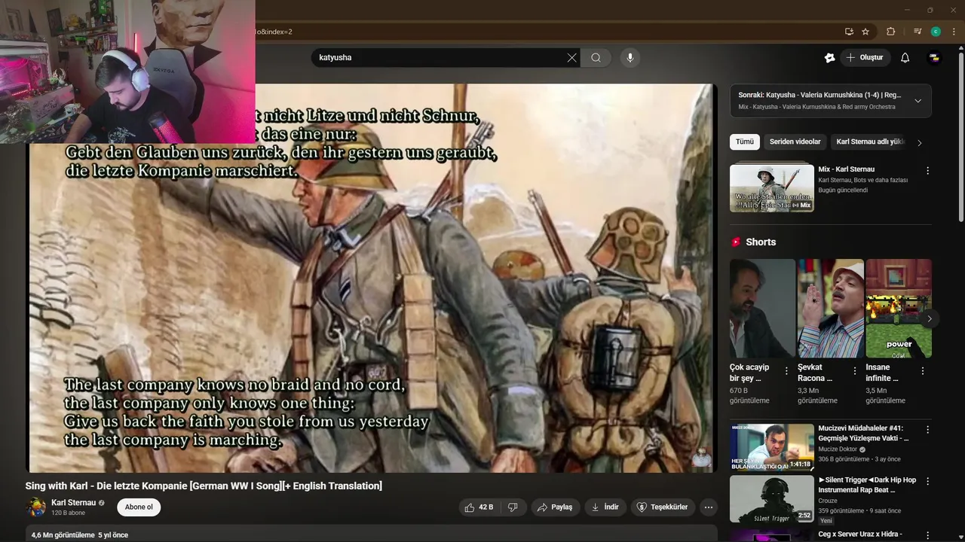This screenshot has height=542, width=965.
Task: Click the Paylaş share button
Action: [x=555, y=507]
